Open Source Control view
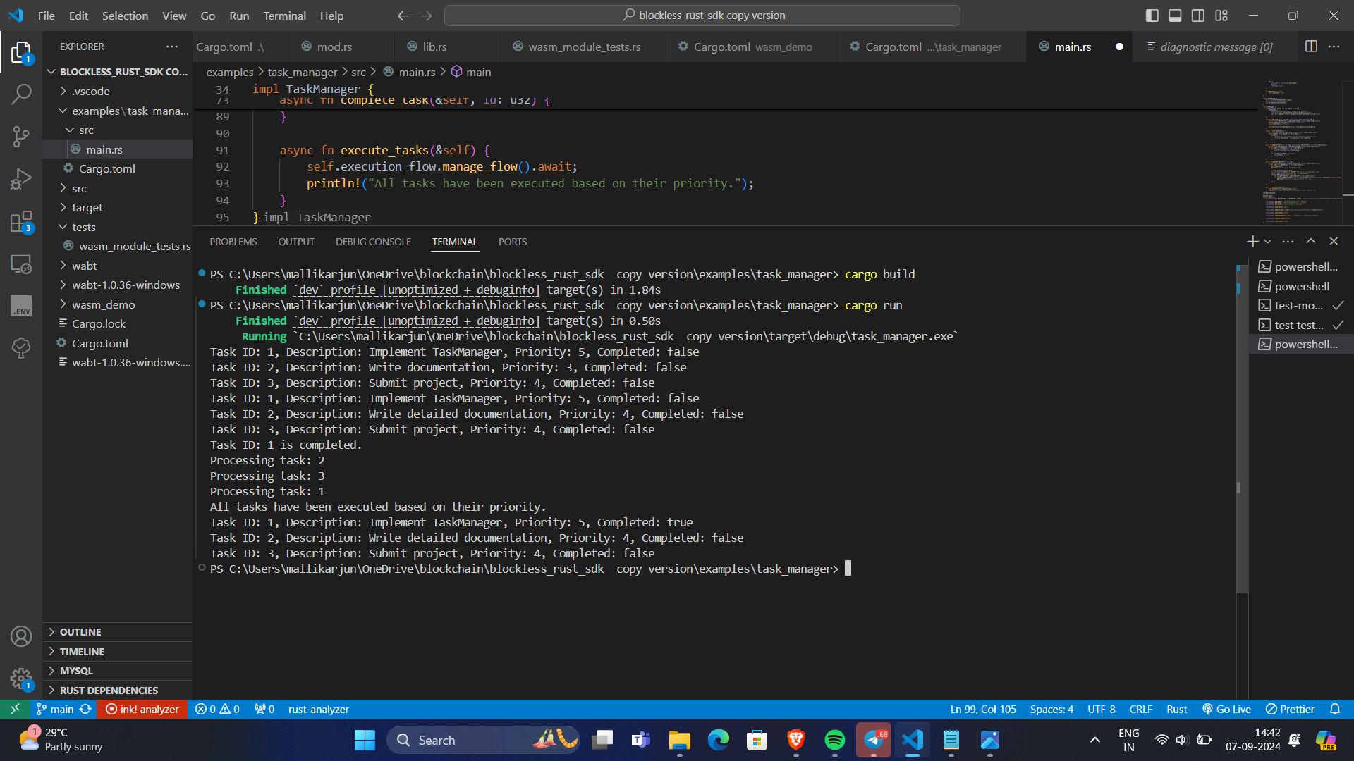Viewport: 1354px width, 761px height. tap(21, 137)
